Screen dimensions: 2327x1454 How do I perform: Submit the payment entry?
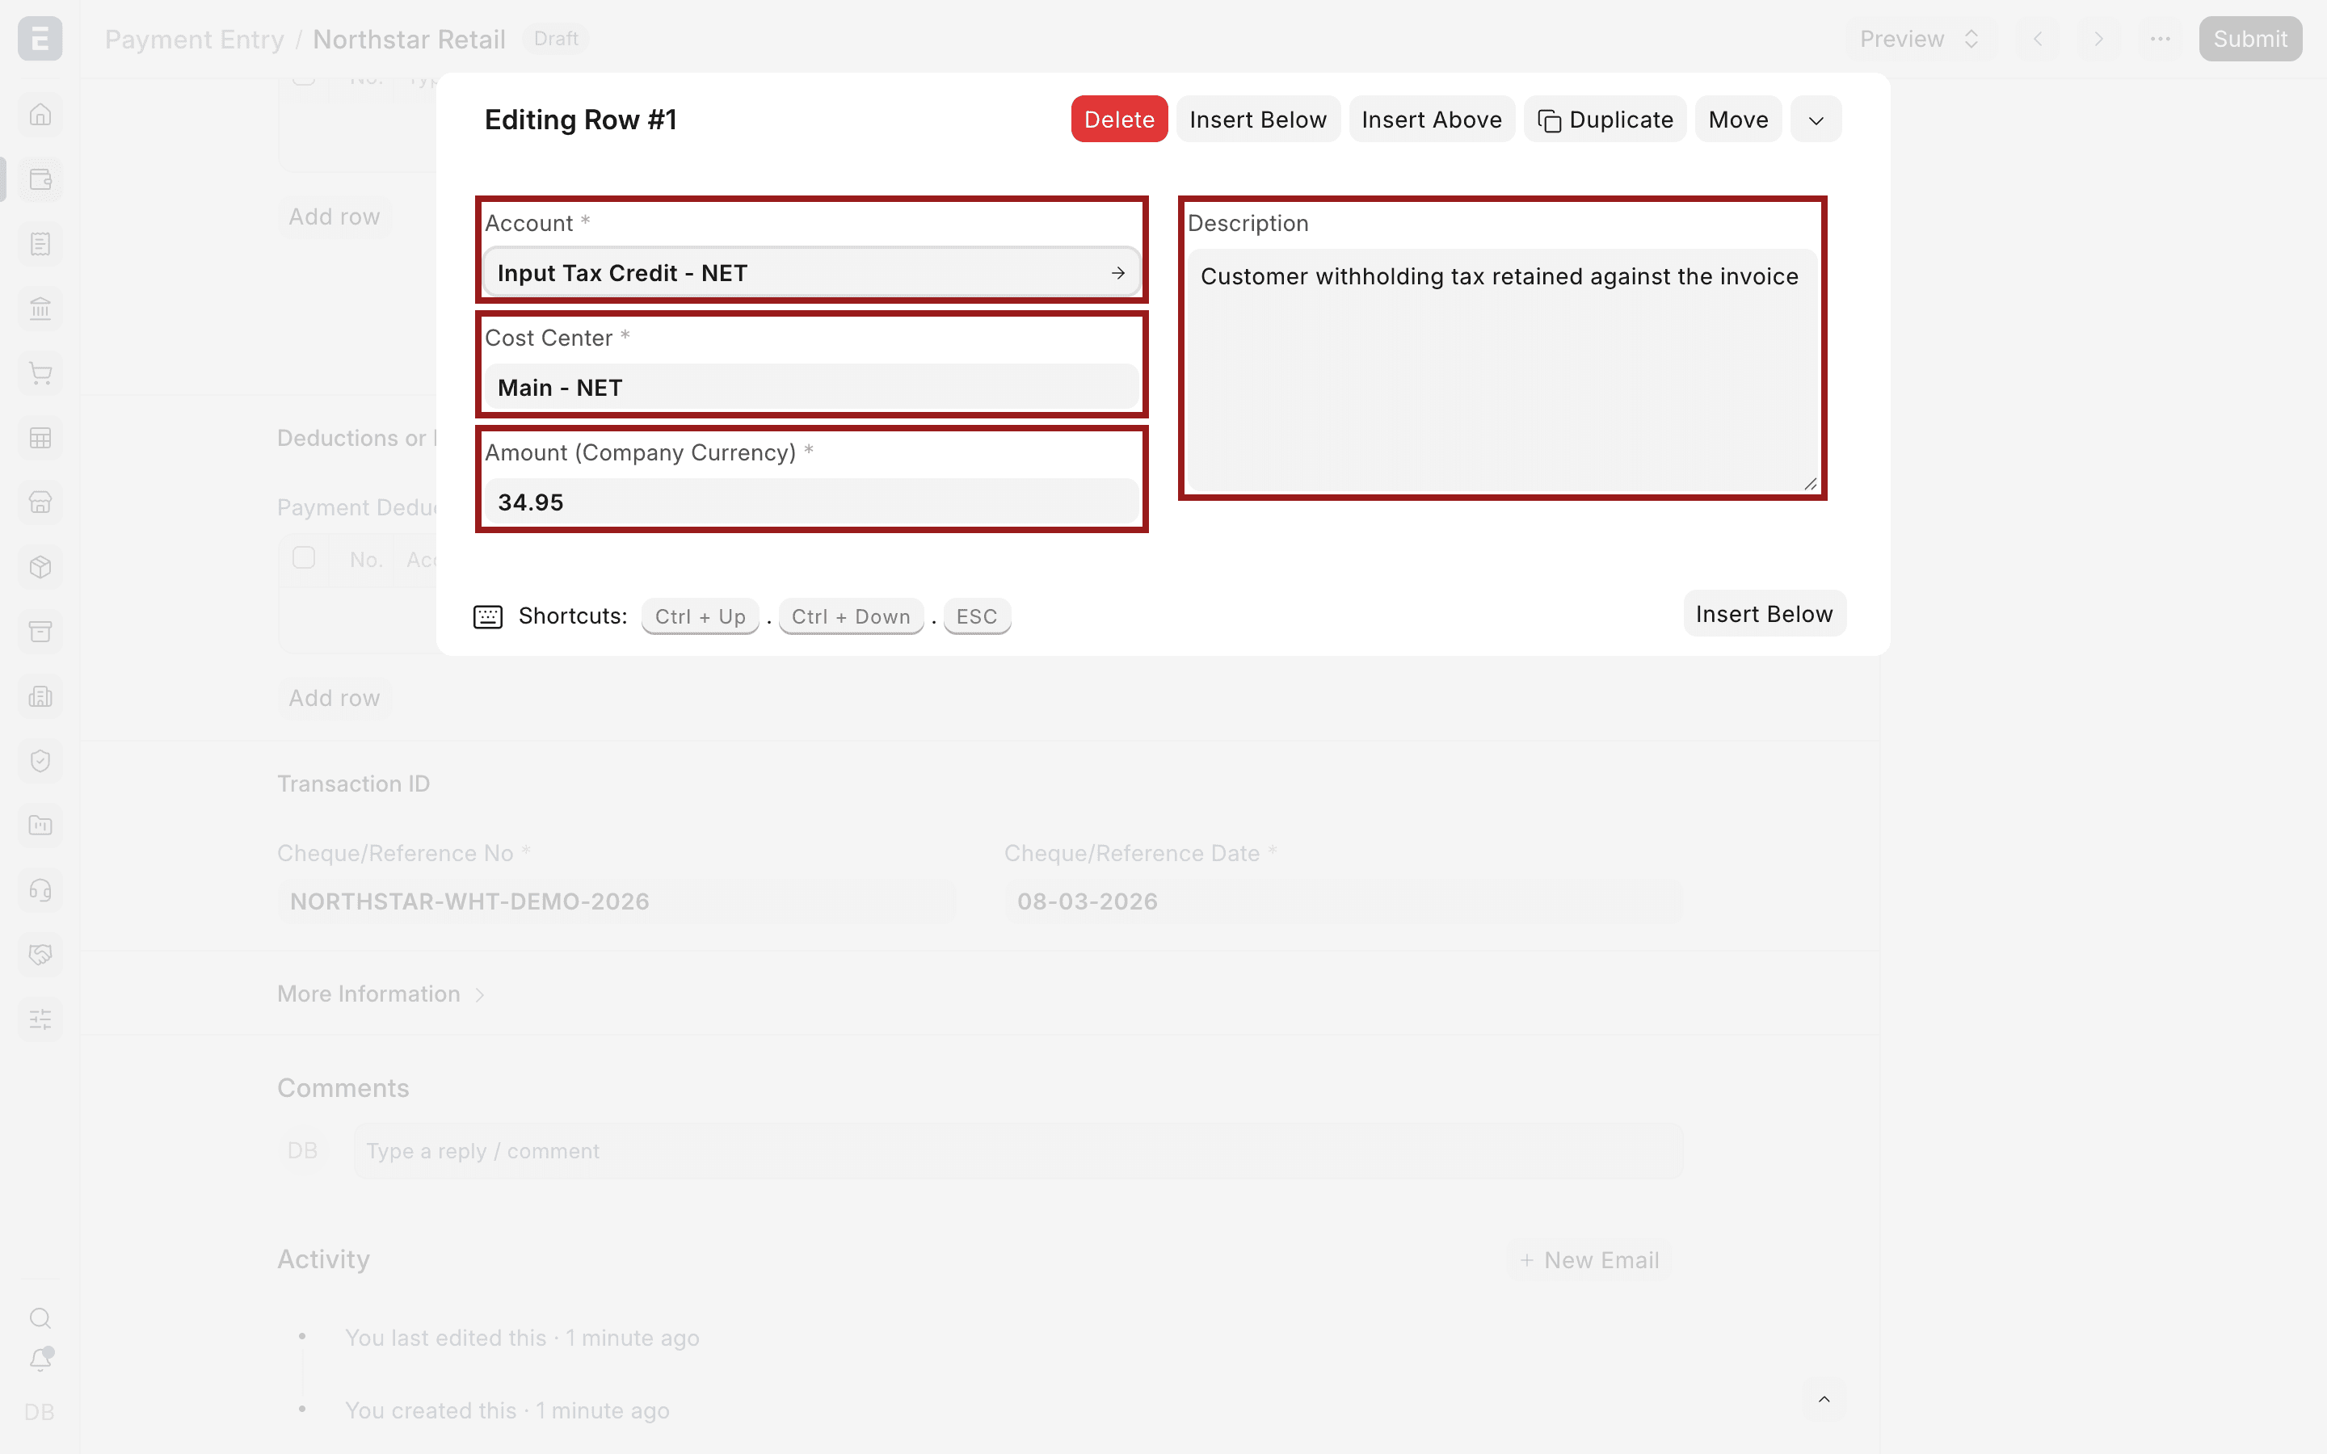click(x=2250, y=39)
